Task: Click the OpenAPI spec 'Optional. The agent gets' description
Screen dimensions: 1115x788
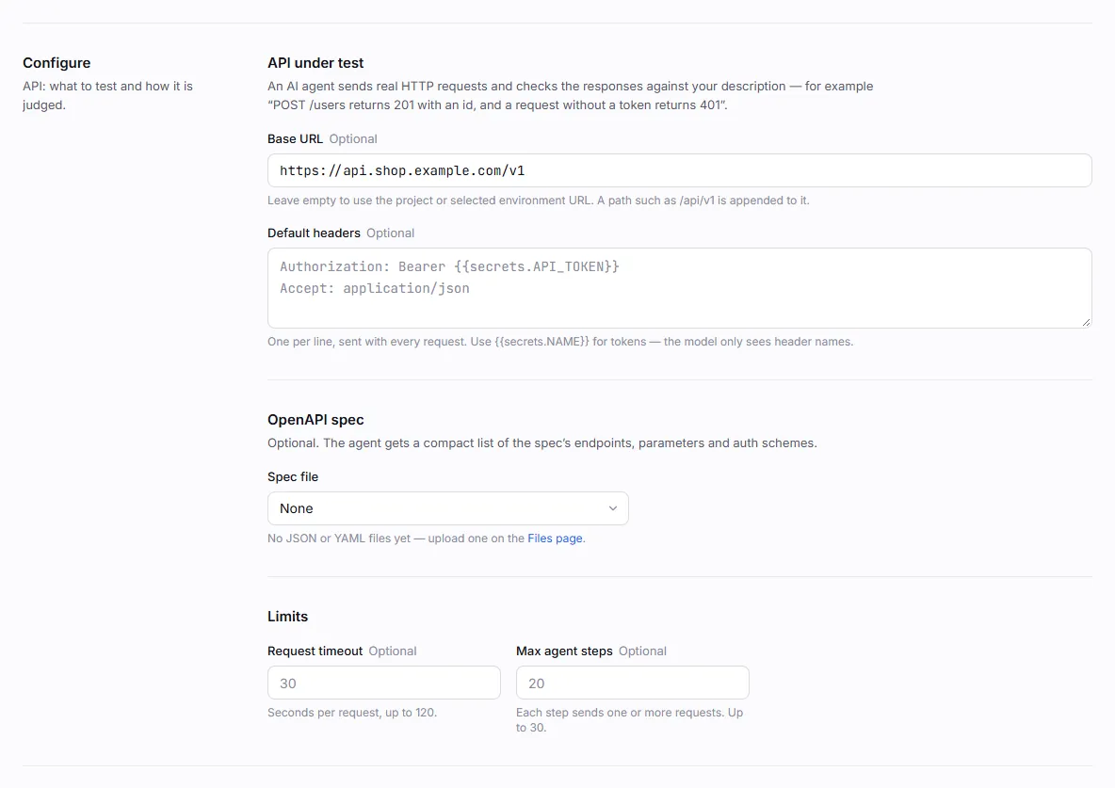Action: point(541,443)
